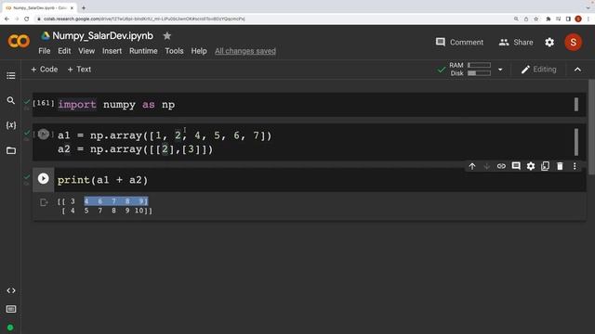Clear output icon beside results
Viewport: 595px width, 334px height.
pyautogui.click(x=44, y=202)
